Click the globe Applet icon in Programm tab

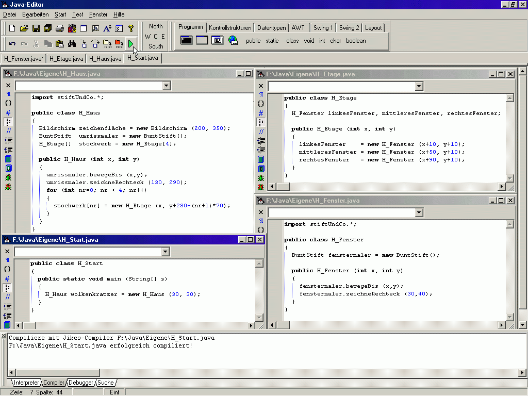pos(233,40)
